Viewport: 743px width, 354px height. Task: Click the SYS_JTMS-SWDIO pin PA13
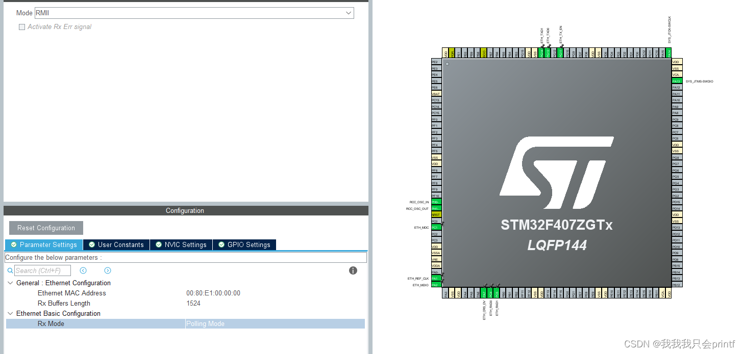tap(677, 81)
